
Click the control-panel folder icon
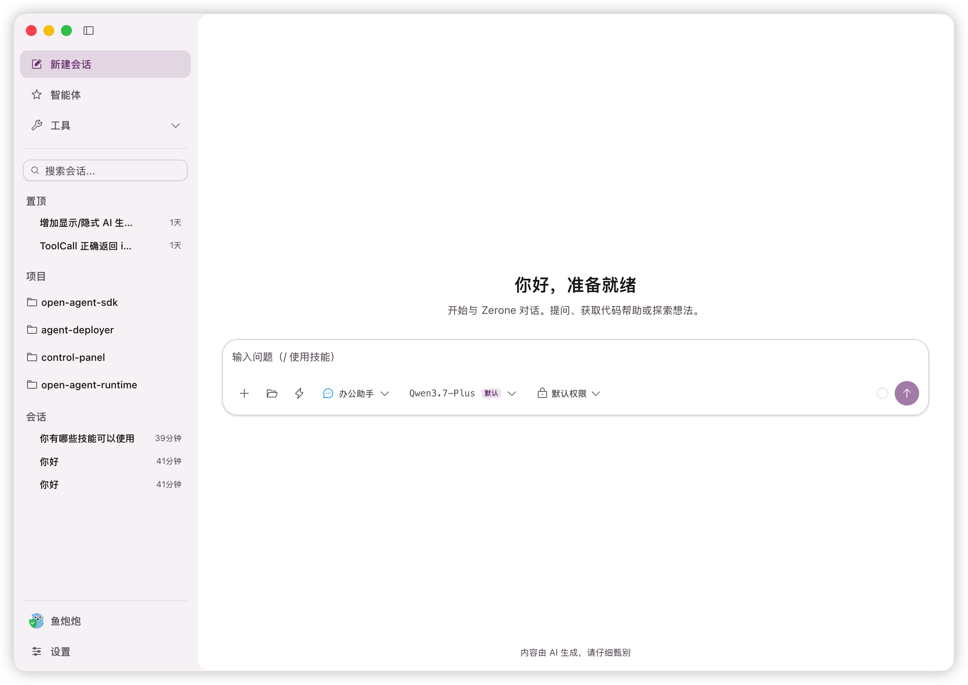tap(32, 357)
